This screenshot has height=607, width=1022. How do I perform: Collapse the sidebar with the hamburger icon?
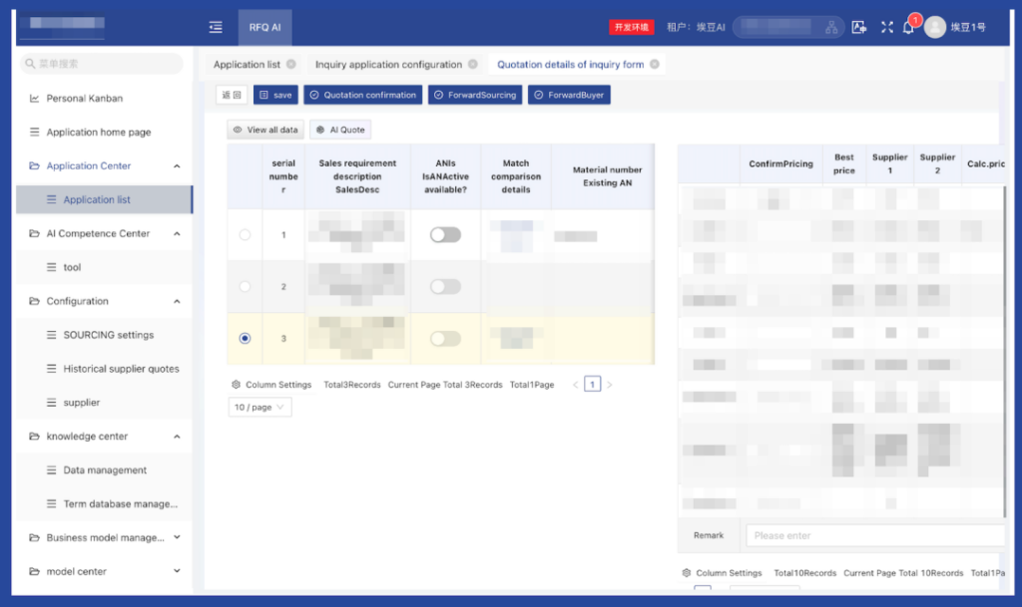pyautogui.click(x=216, y=27)
